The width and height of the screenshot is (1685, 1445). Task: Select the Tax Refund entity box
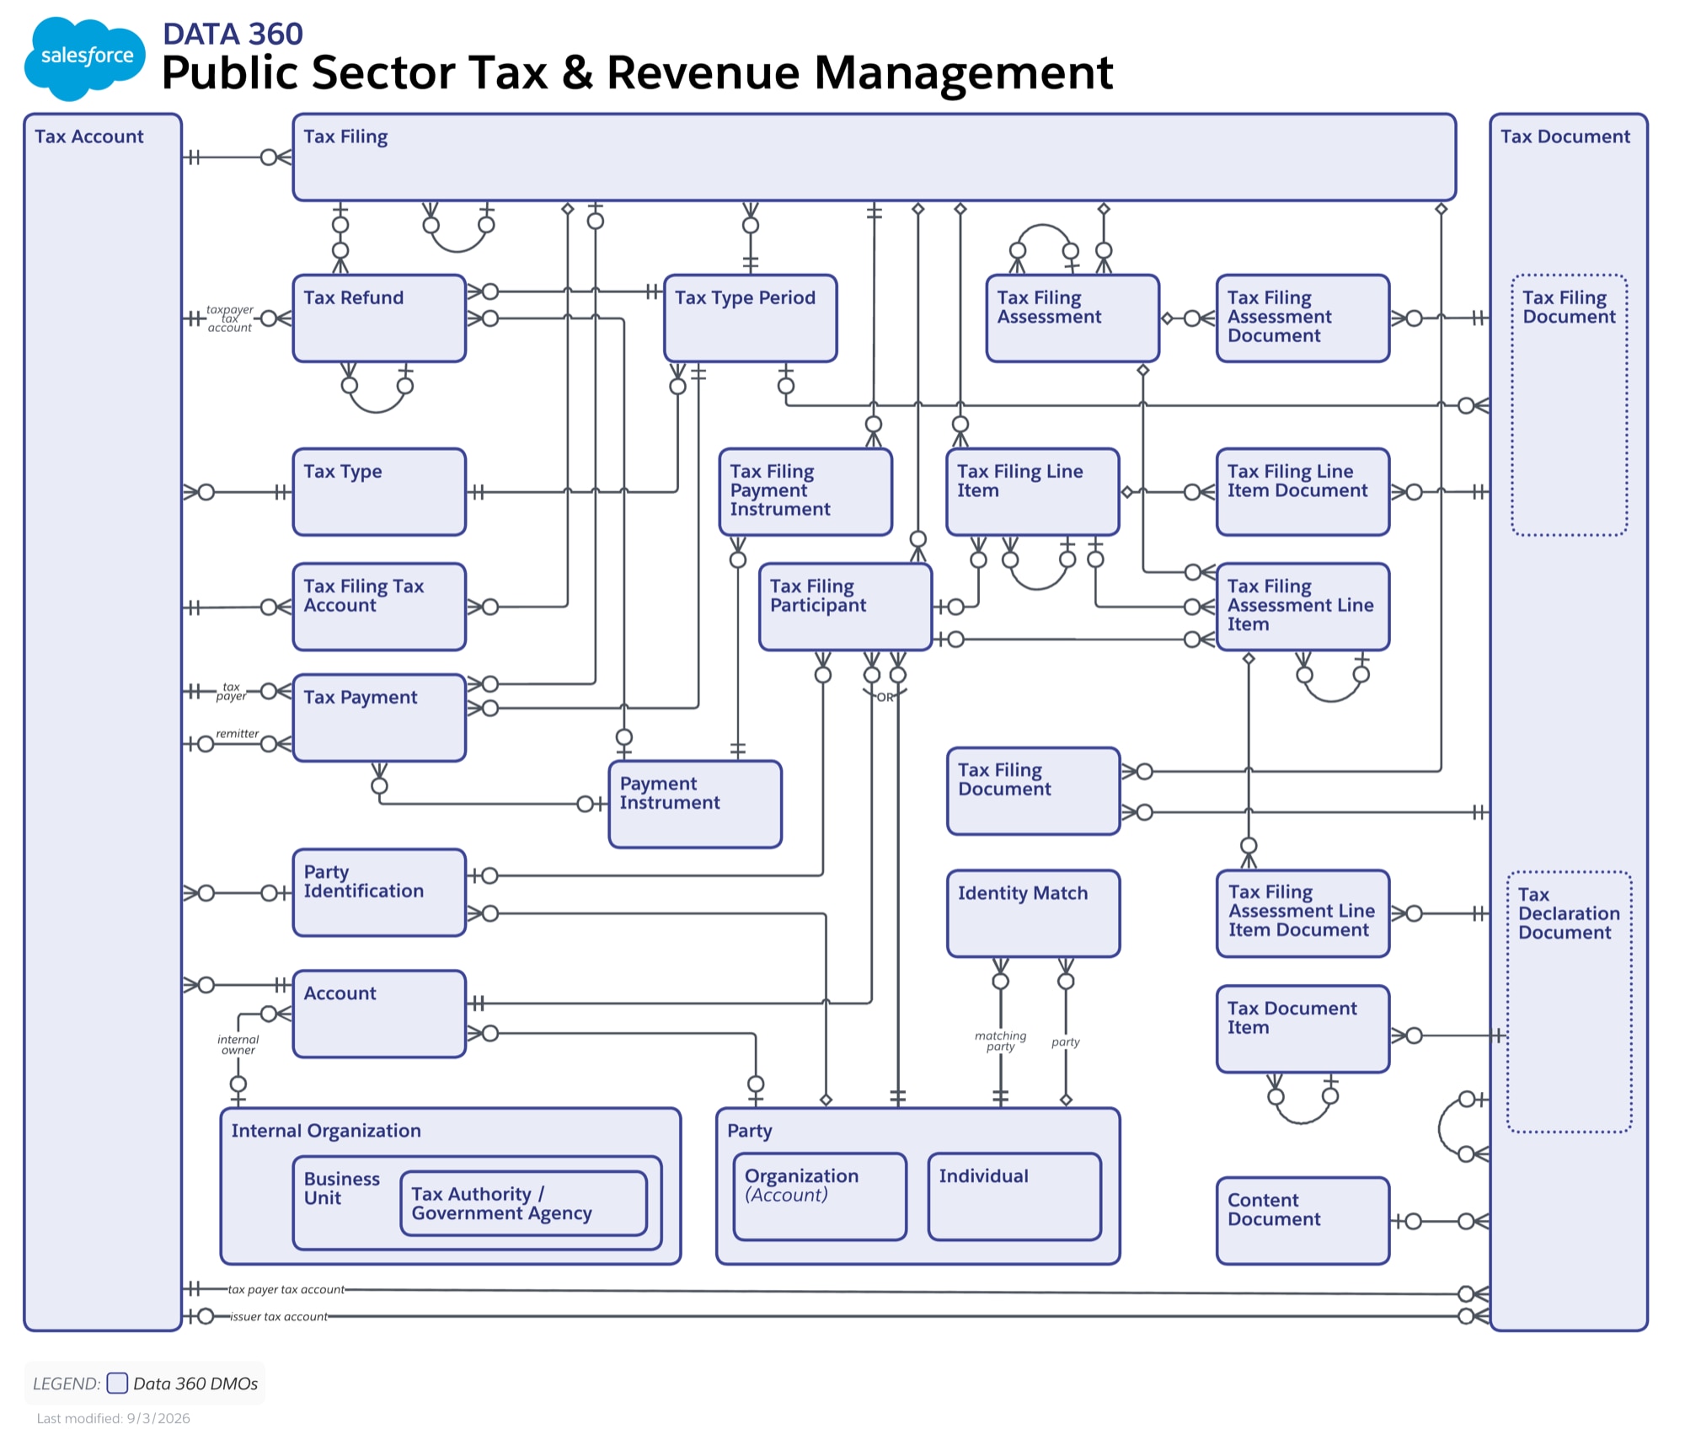[x=379, y=318]
